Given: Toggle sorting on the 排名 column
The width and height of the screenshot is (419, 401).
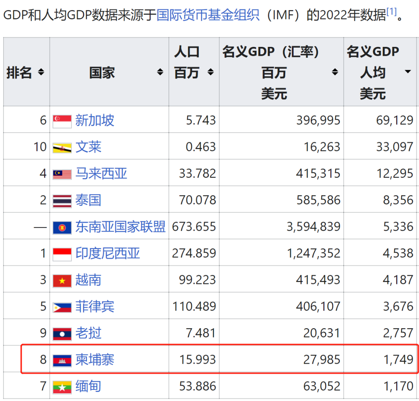Looking at the screenshot, I should (x=42, y=72).
